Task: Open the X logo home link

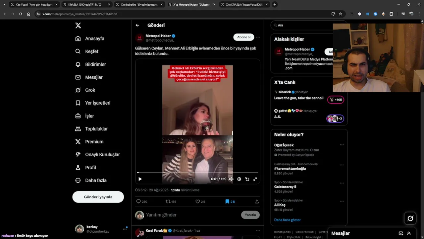Action: tap(78, 26)
